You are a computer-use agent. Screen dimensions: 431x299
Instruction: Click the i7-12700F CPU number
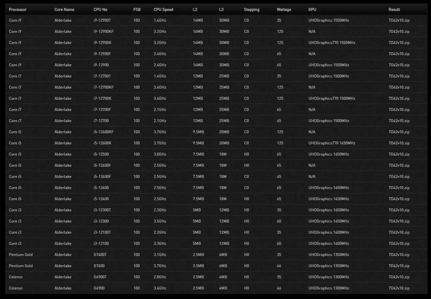pyautogui.click(x=102, y=110)
